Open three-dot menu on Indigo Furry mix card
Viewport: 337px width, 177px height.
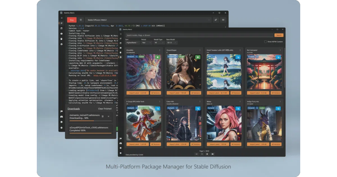(280, 101)
